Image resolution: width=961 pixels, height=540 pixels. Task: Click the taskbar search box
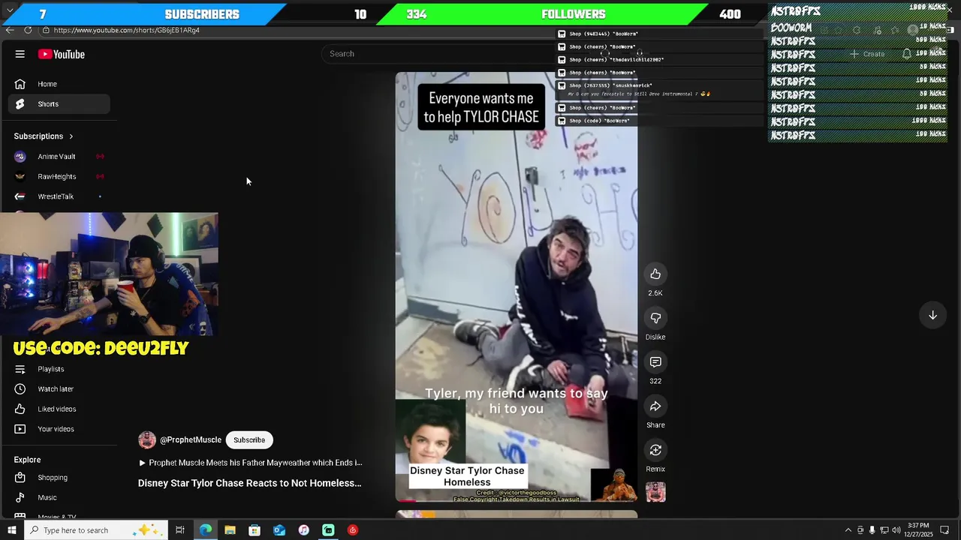click(96, 530)
